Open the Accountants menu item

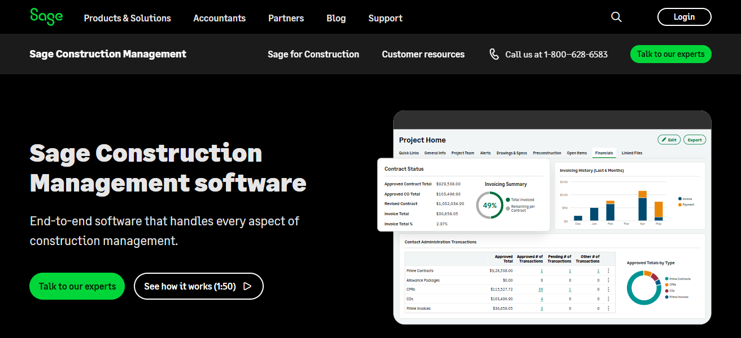click(219, 18)
